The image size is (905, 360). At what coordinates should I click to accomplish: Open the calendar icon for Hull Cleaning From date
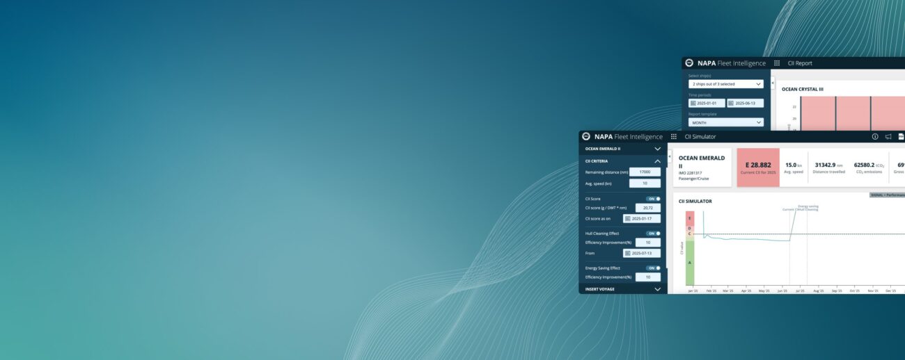(627, 253)
